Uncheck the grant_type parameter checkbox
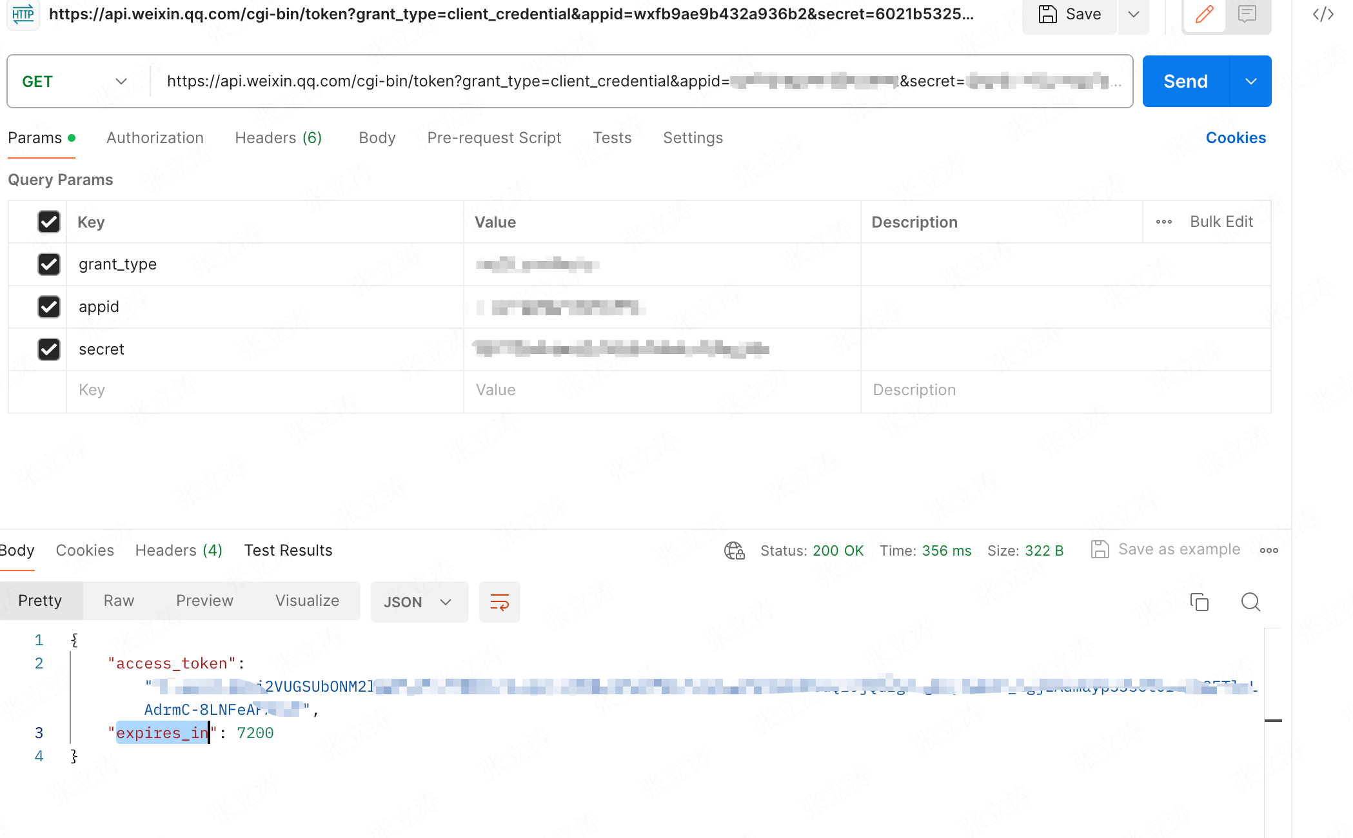This screenshot has height=838, width=1353. [49, 264]
